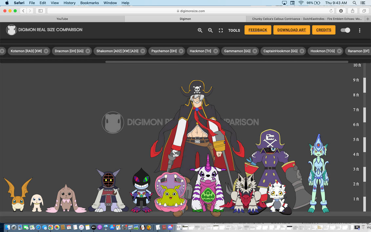Open the TOOLS menu
This screenshot has width=371, height=232.
(234, 30)
